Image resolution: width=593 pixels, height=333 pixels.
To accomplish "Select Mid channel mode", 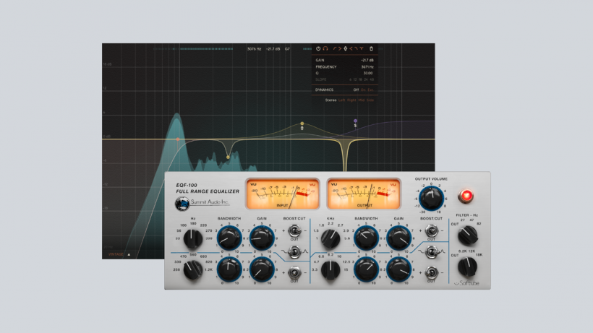I will pos(361,100).
